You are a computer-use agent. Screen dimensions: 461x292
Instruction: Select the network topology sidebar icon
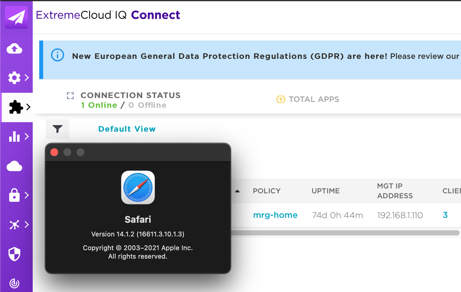point(14,225)
